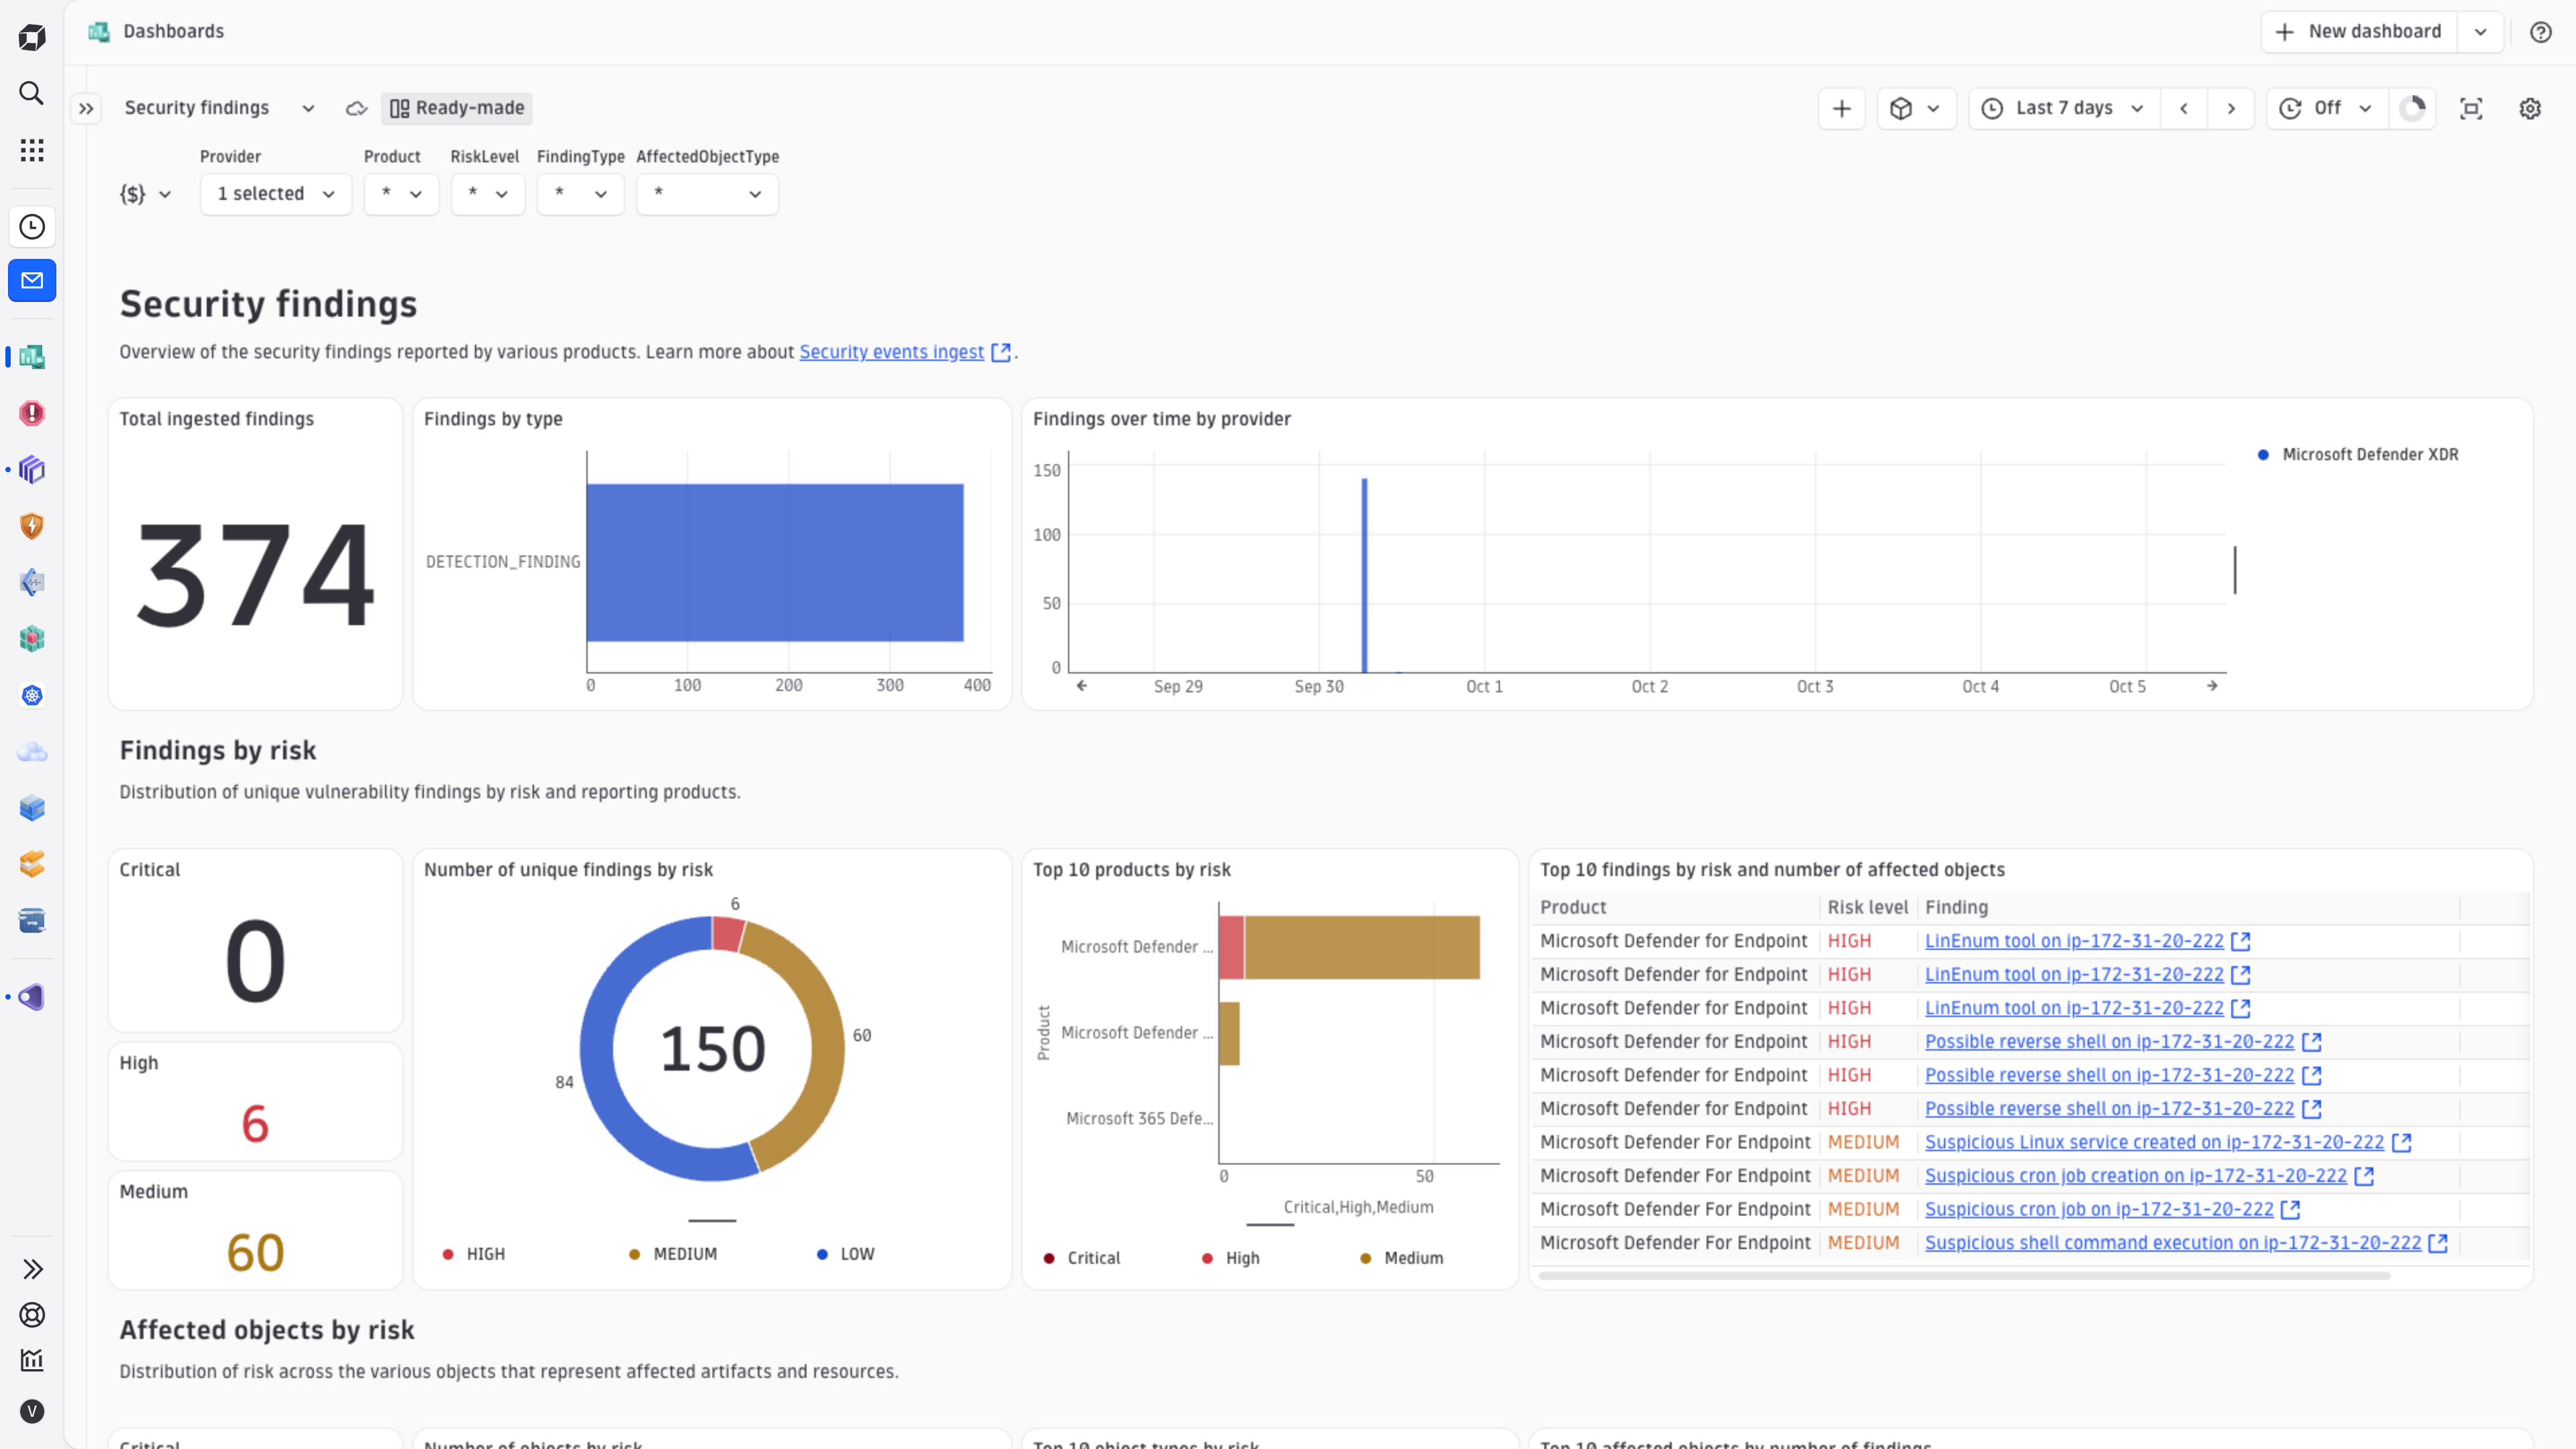The width and height of the screenshot is (2576, 1449).
Task: Open the orange shield with lightning app
Action: pyautogui.click(x=32, y=526)
